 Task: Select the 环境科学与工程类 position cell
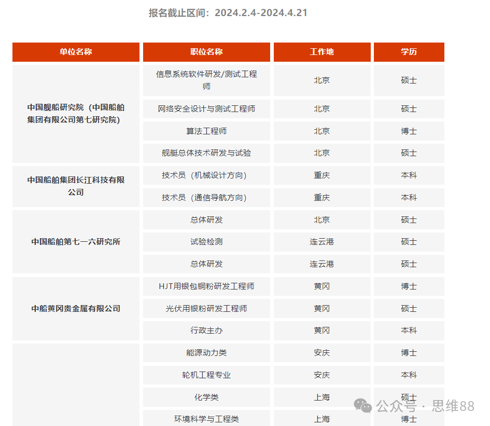tap(206, 419)
